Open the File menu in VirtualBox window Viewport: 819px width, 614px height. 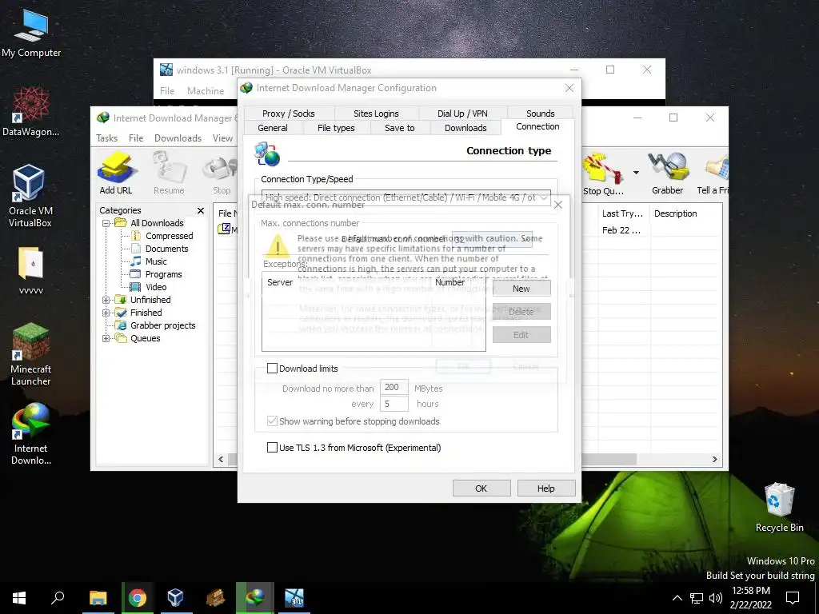coord(167,91)
